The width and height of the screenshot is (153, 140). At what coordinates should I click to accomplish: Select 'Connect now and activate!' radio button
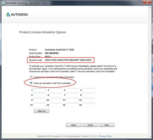[x=31, y=77]
